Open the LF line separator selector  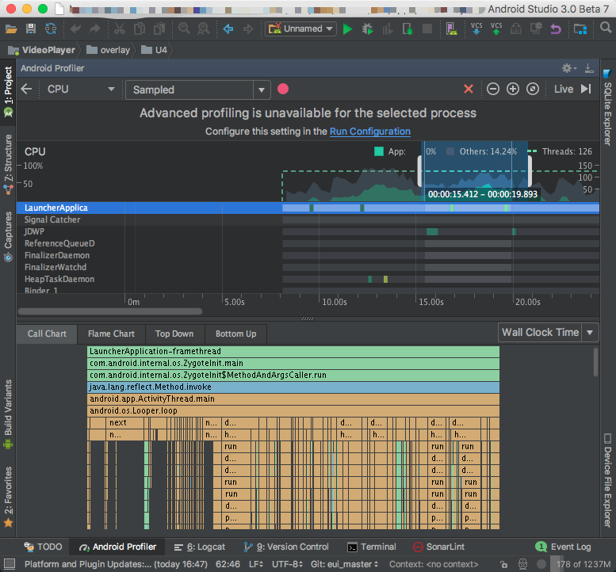[256, 564]
